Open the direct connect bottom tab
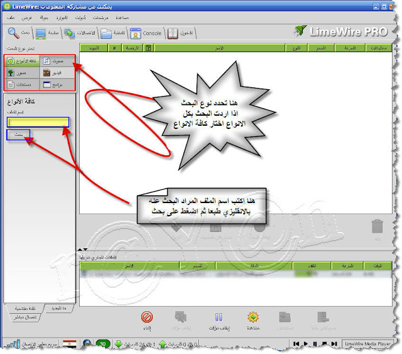402x354 pixels. (25, 318)
